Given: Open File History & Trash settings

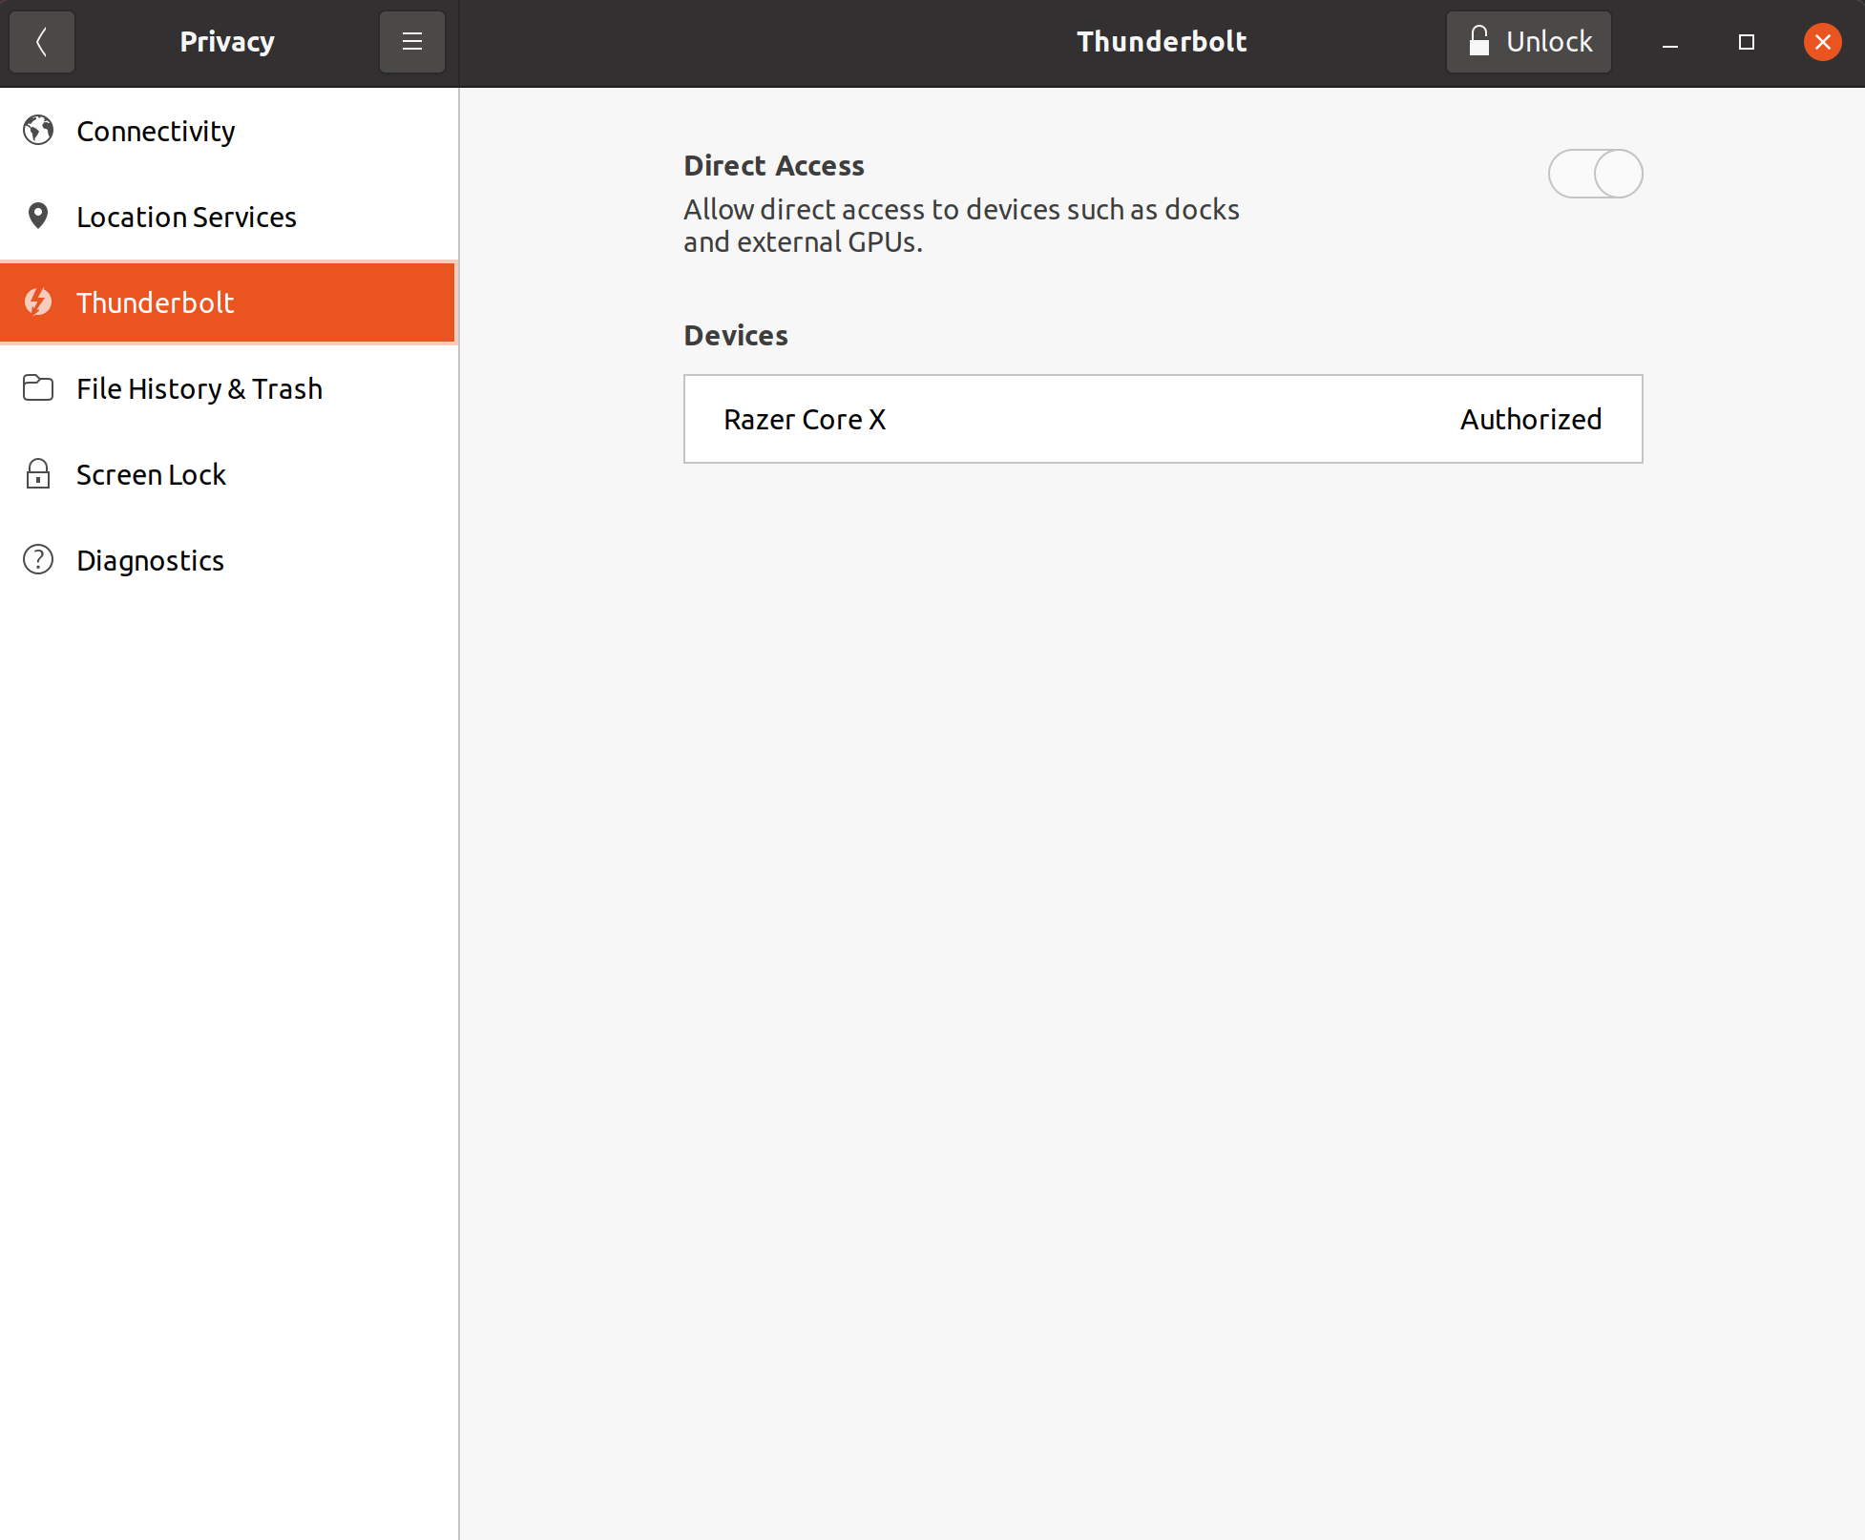Looking at the screenshot, I should (229, 388).
